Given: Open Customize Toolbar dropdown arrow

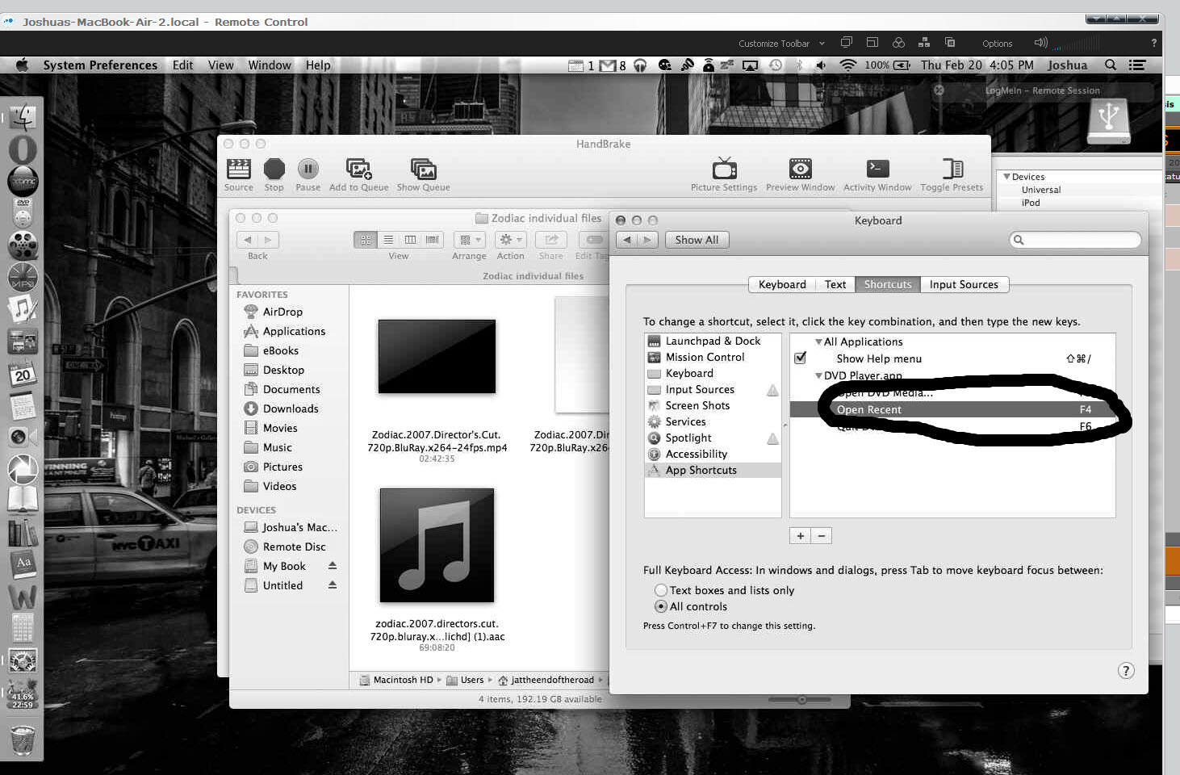Looking at the screenshot, I should pos(822,44).
